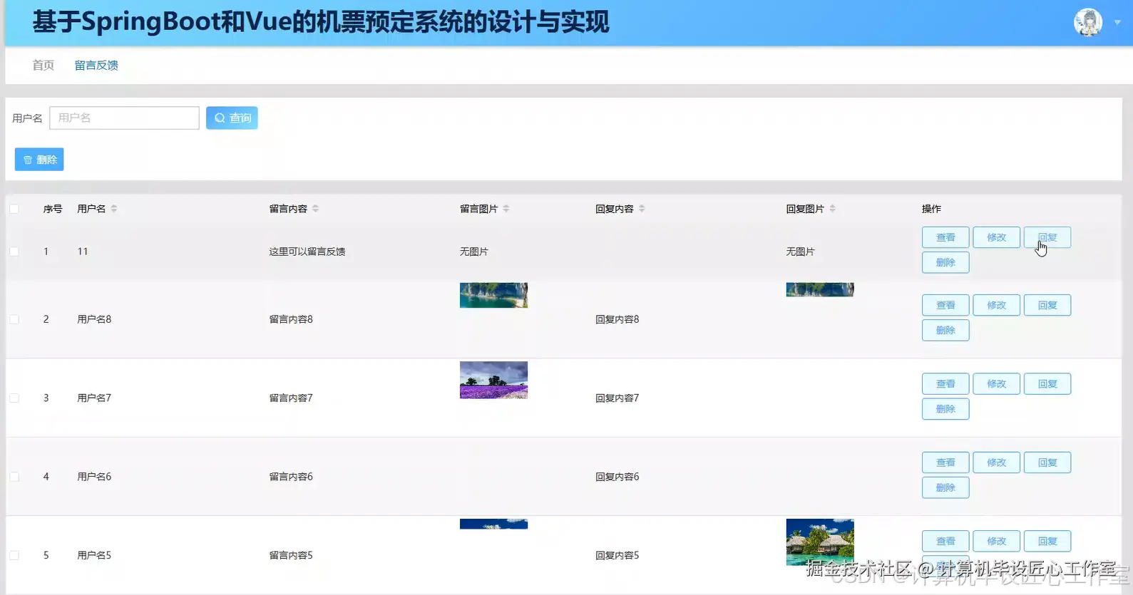Screen dimensions: 1133x595
Task: Focus the 用户名 search input field
Action: coord(124,118)
